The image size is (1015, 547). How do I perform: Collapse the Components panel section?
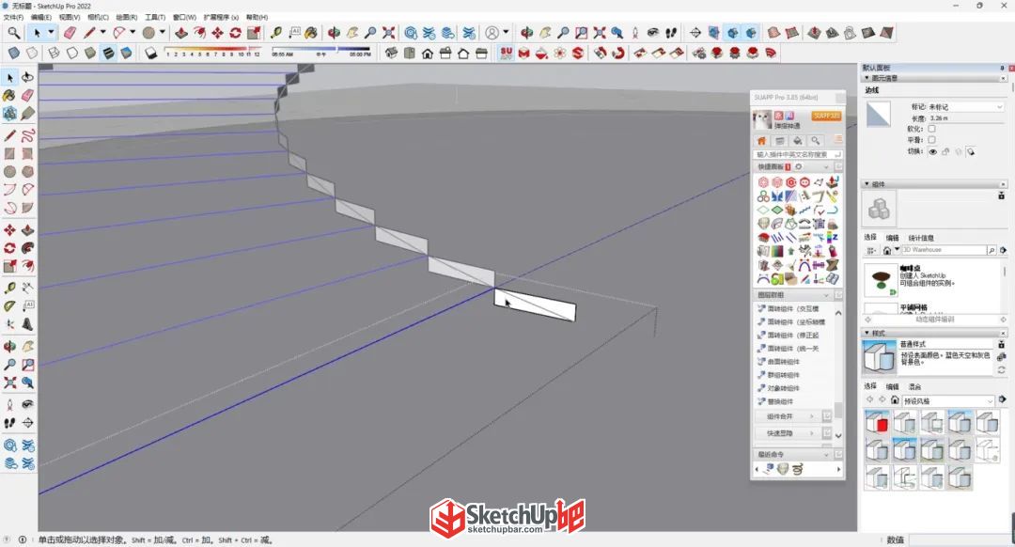(867, 184)
